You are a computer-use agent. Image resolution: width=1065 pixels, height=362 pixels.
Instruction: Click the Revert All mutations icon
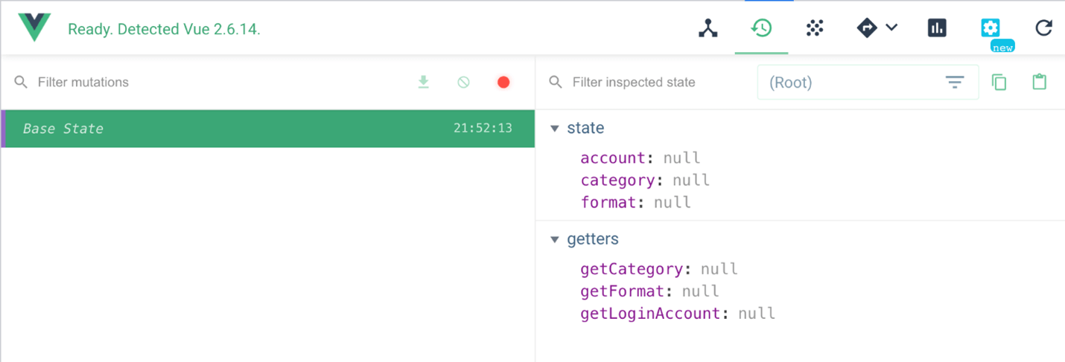click(463, 83)
